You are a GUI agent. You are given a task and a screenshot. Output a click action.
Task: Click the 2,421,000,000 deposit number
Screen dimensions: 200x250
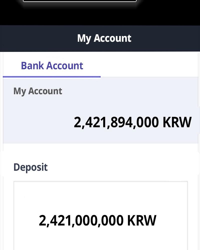click(81, 220)
